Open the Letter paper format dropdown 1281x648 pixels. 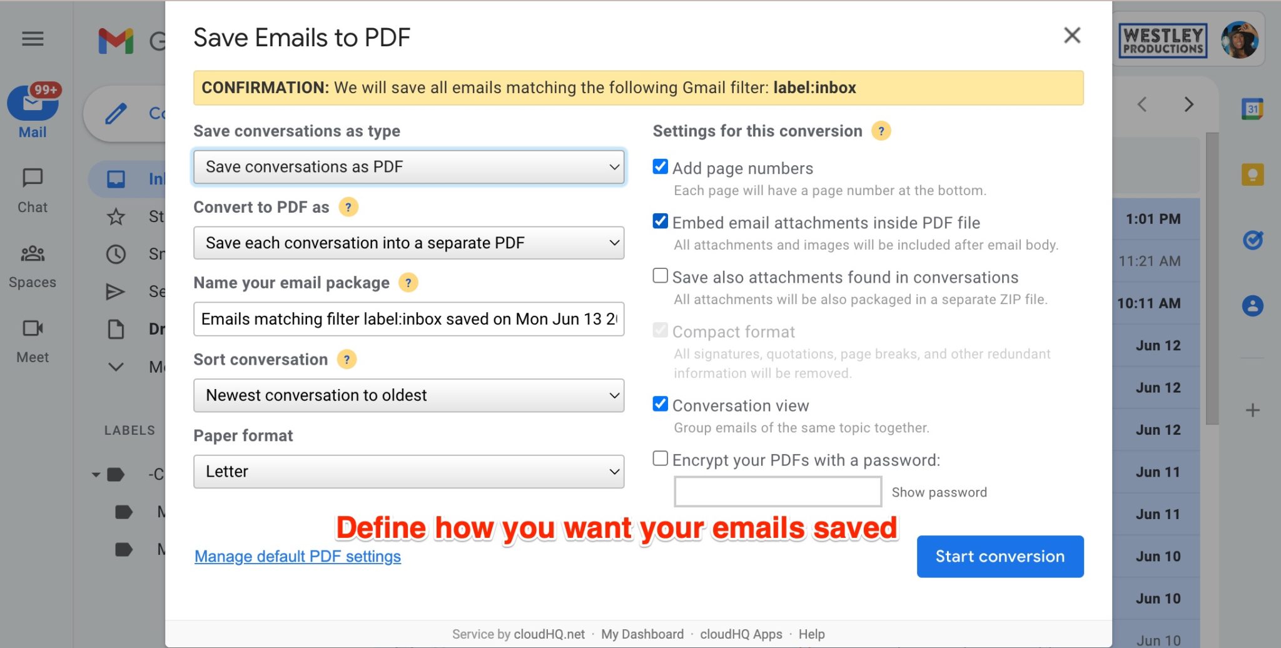[408, 472]
